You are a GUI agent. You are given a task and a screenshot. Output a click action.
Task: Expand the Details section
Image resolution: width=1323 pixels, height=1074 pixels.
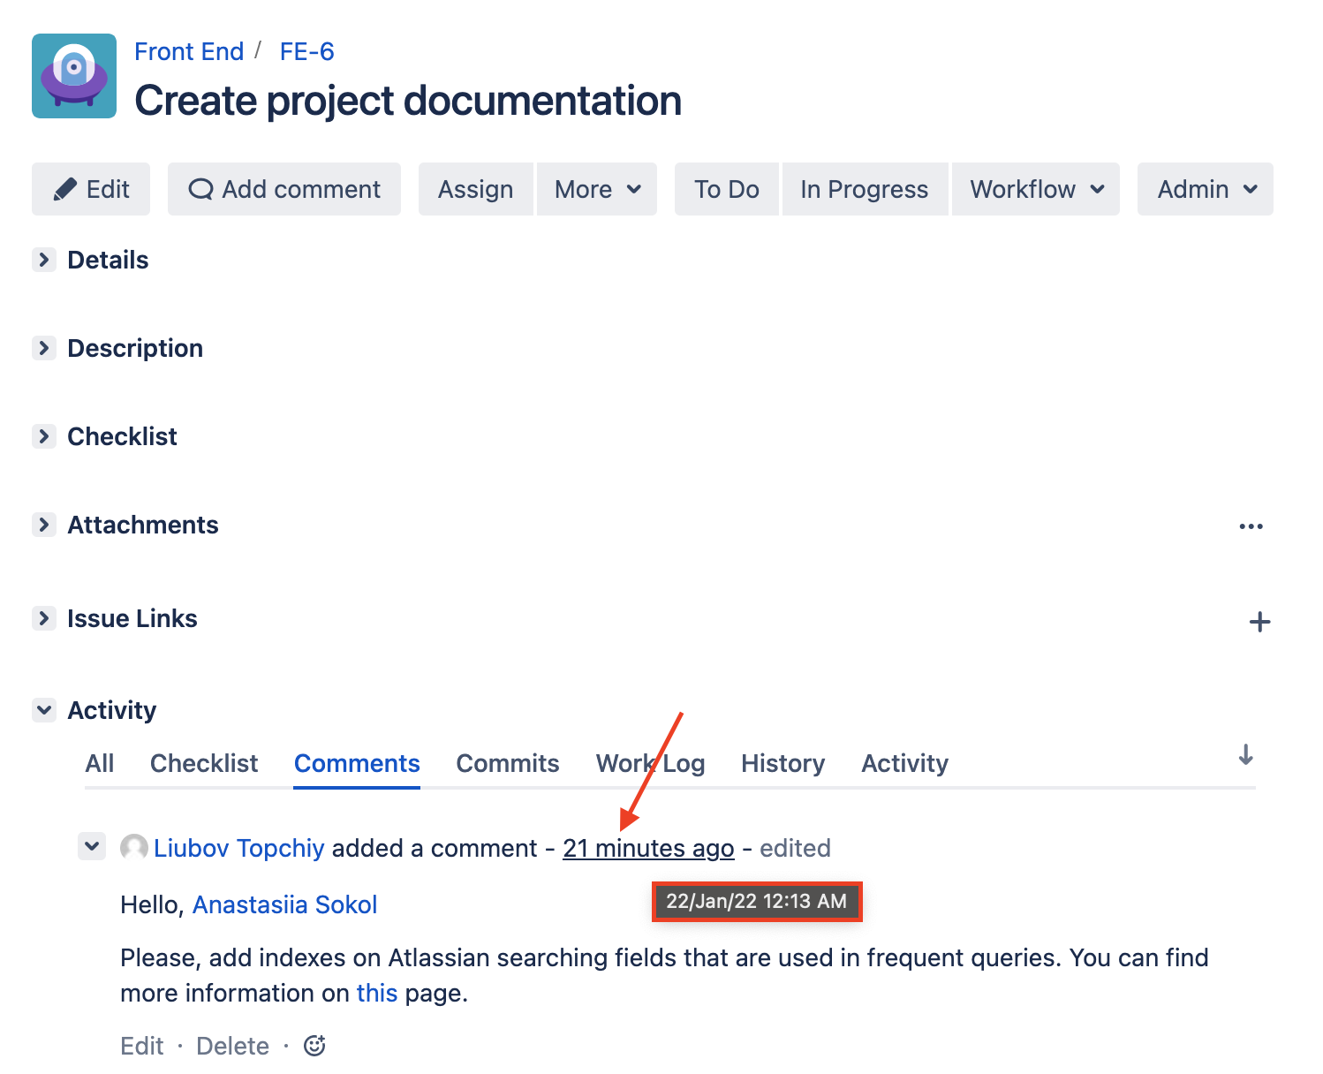coord(43,260)
